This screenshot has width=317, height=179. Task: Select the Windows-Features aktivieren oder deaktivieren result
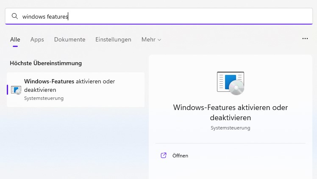tap(75, 90)
